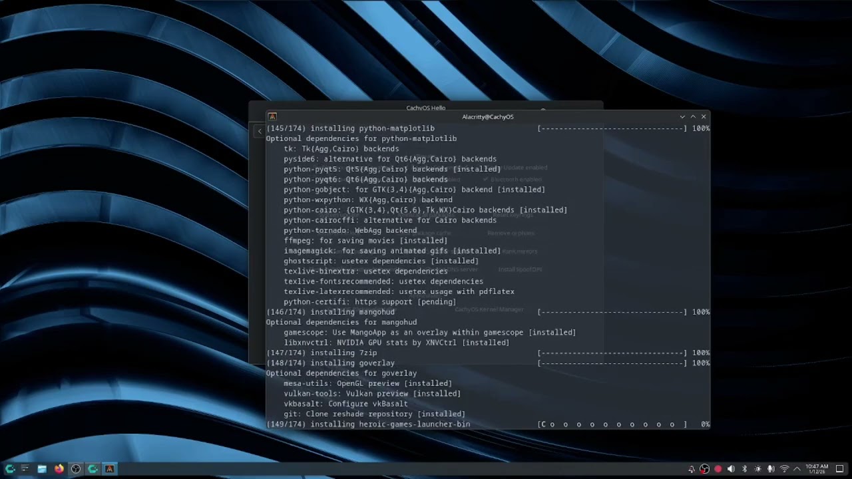Open the CachyOS application launcher
Viewport: 852px width, 479px height.
point(10,469)
